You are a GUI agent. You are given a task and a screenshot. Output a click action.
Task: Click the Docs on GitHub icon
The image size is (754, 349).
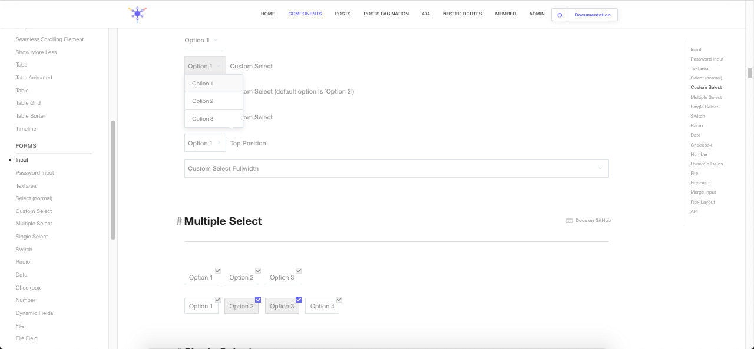click(x=568, y=220)
